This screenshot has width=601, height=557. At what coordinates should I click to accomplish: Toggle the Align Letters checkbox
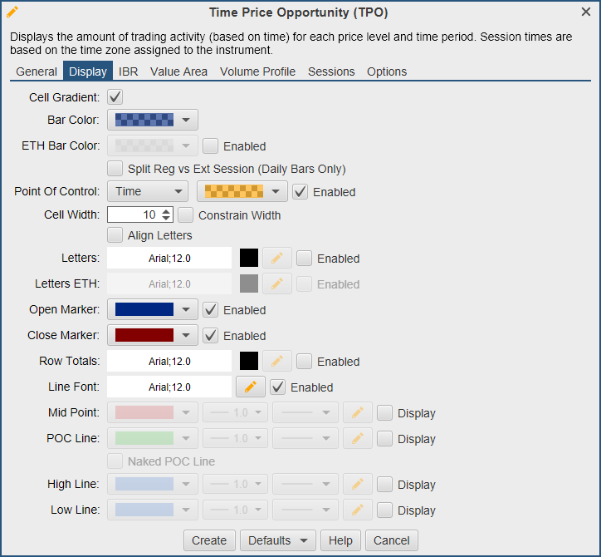click(115, 235)
